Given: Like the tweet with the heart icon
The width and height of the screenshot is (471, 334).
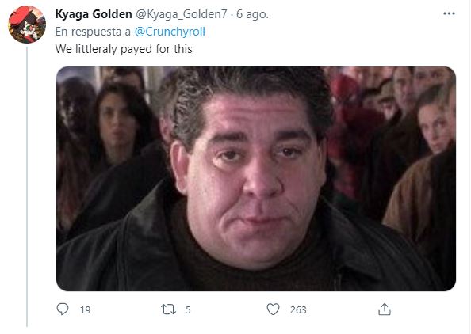Looking at the screenshot, I should (x=273, y=309).
